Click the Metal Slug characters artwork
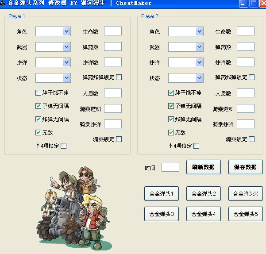The width and height of the screenshot is (266, 254). click(73, 206)
